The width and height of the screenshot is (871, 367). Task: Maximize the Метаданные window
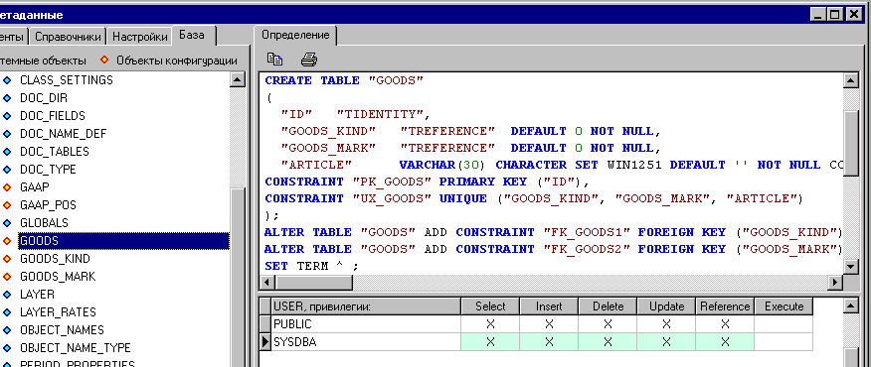[x=835, y=15]
